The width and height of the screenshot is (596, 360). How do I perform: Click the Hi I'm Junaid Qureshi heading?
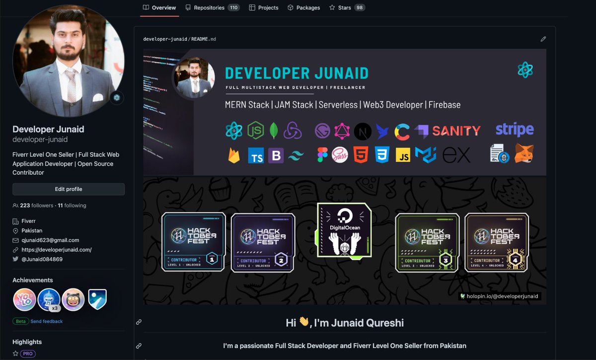[345, 323]
